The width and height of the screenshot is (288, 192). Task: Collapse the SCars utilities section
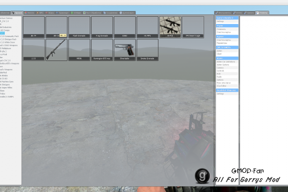227,58
